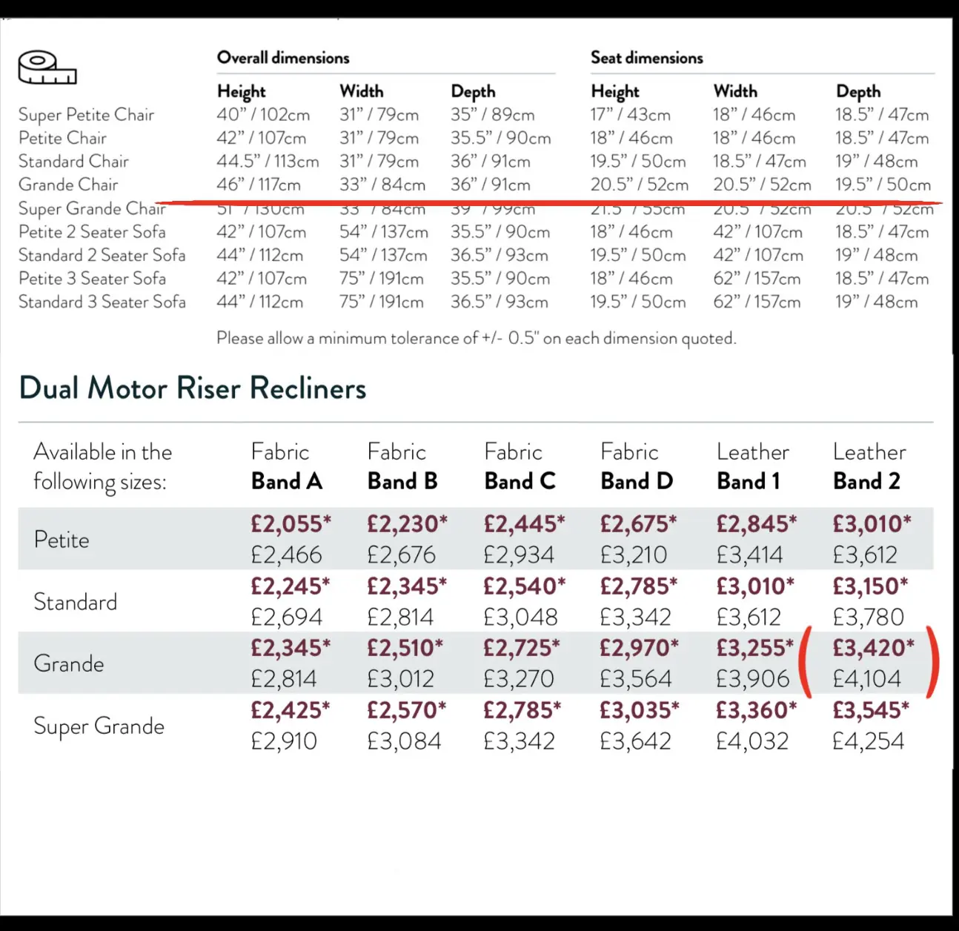The width and height of the screenshot is (959, 931).
Task: Select the Petite 2 Seater Sofa label
Action: pyautogui.click(x=92, y=232)
